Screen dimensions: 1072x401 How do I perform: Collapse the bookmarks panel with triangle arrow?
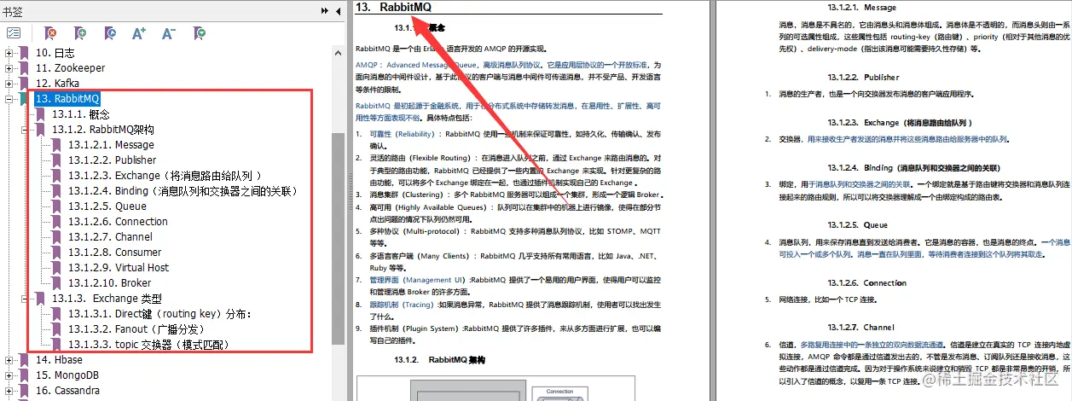[x=338, y=10]
